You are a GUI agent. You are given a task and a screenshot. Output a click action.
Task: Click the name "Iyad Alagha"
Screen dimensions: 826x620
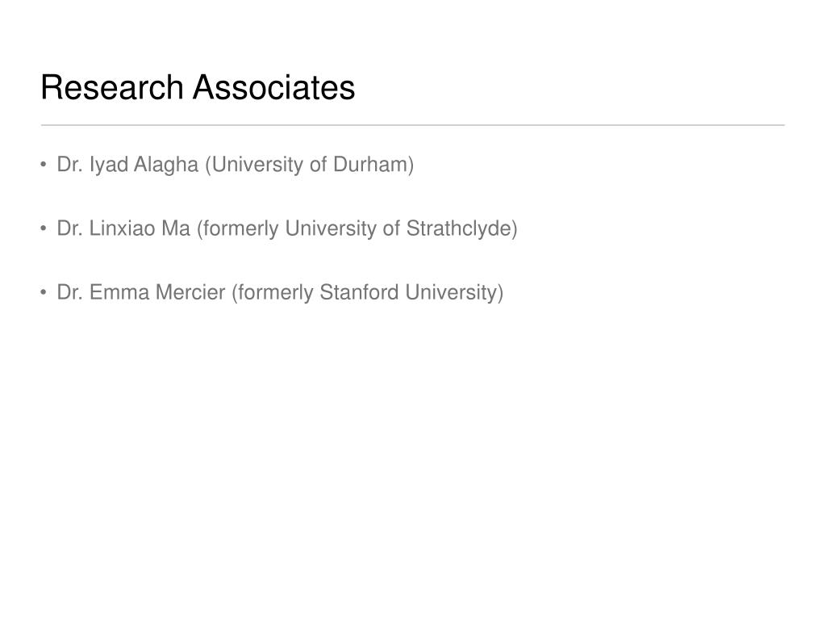[x=144, y=165]
